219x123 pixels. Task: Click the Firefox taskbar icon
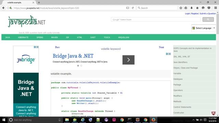[153, 120]
